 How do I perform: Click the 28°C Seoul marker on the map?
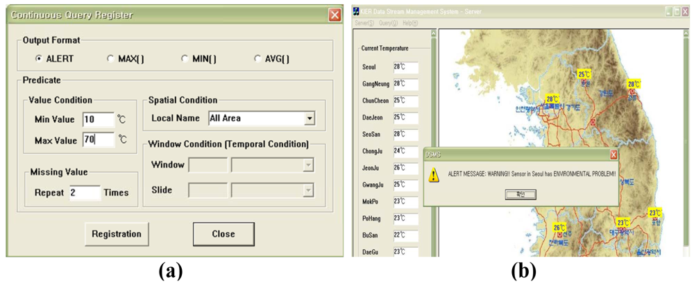click(552, 99)
